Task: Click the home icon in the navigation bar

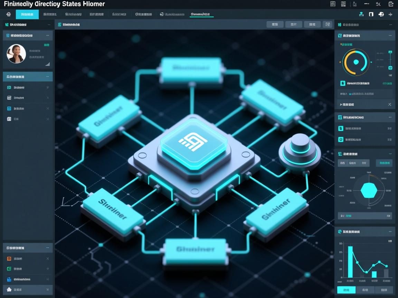Action: 9,14
